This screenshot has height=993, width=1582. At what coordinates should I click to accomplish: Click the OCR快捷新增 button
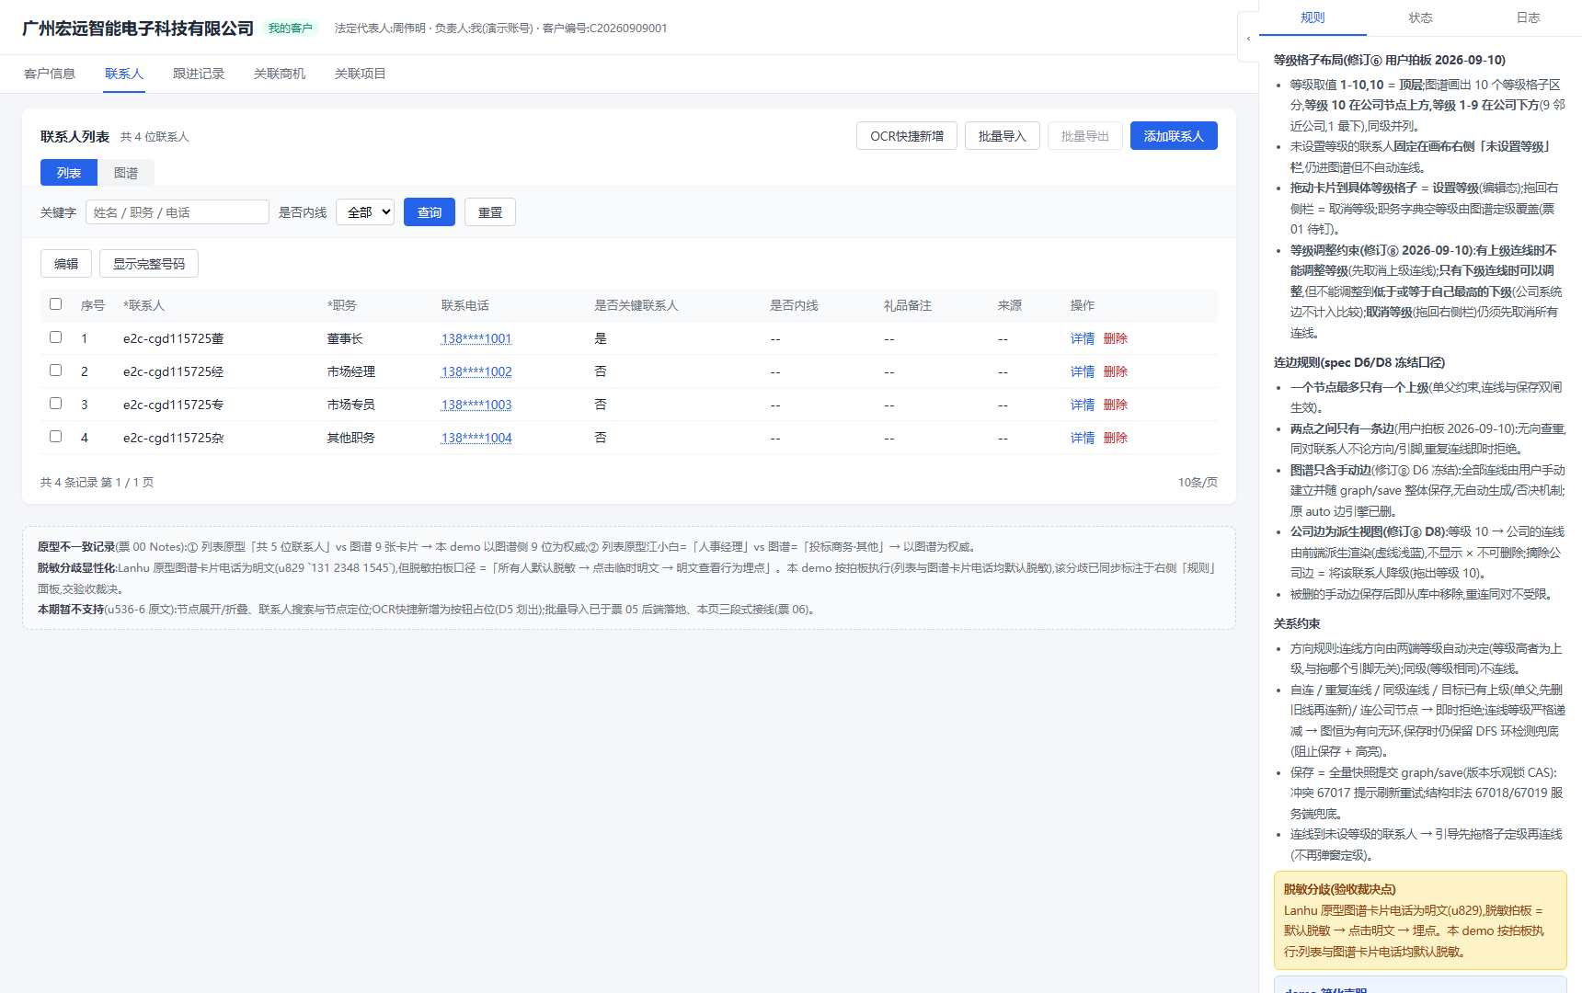(907, 136)
